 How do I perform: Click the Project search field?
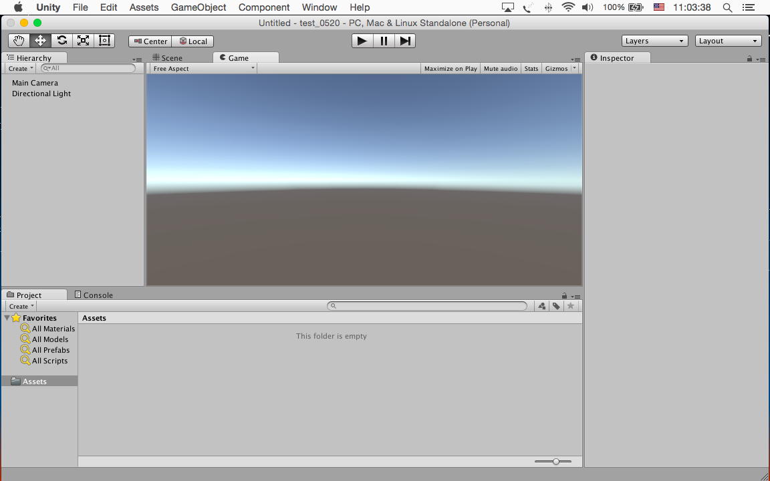[428, 306]
